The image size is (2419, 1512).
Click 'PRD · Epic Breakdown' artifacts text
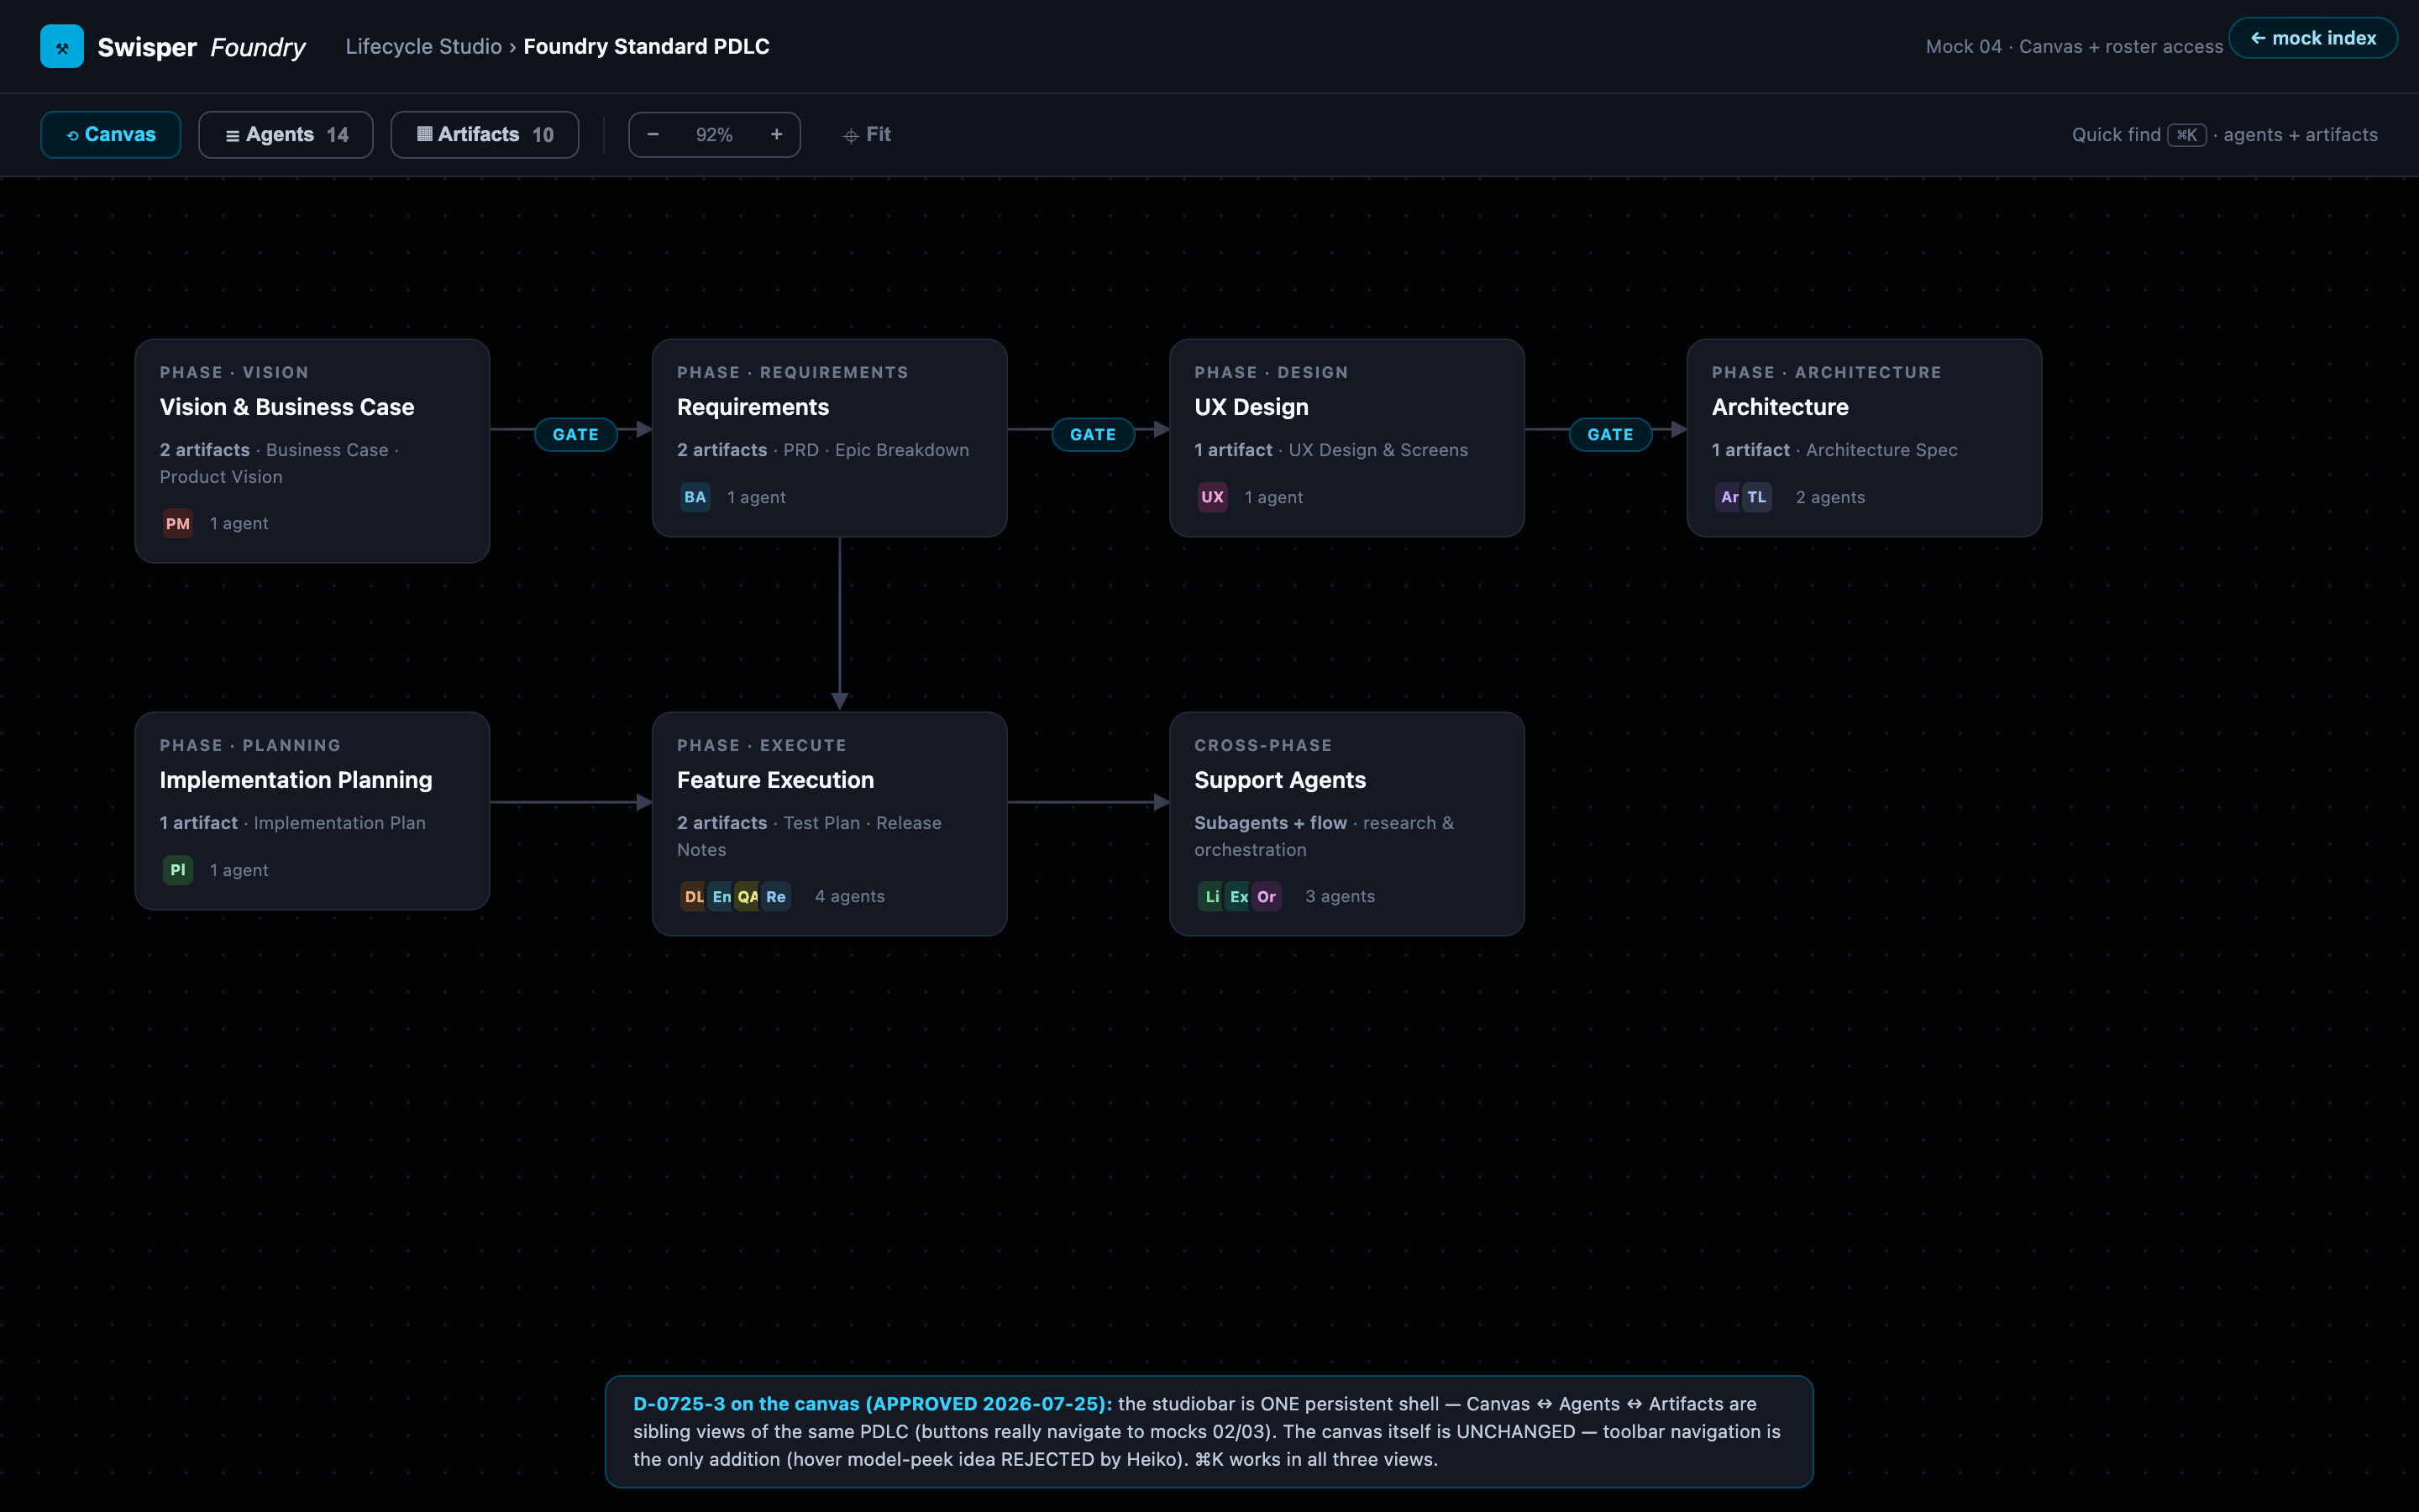click(876, 450)
